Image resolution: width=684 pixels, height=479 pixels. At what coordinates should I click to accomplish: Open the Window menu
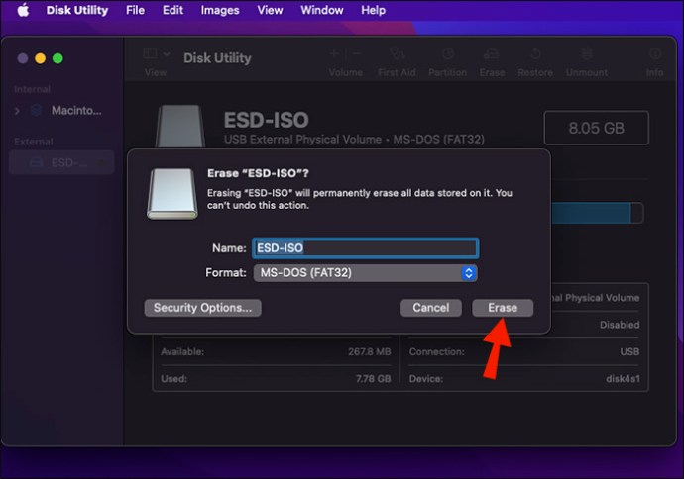(322, 10)
